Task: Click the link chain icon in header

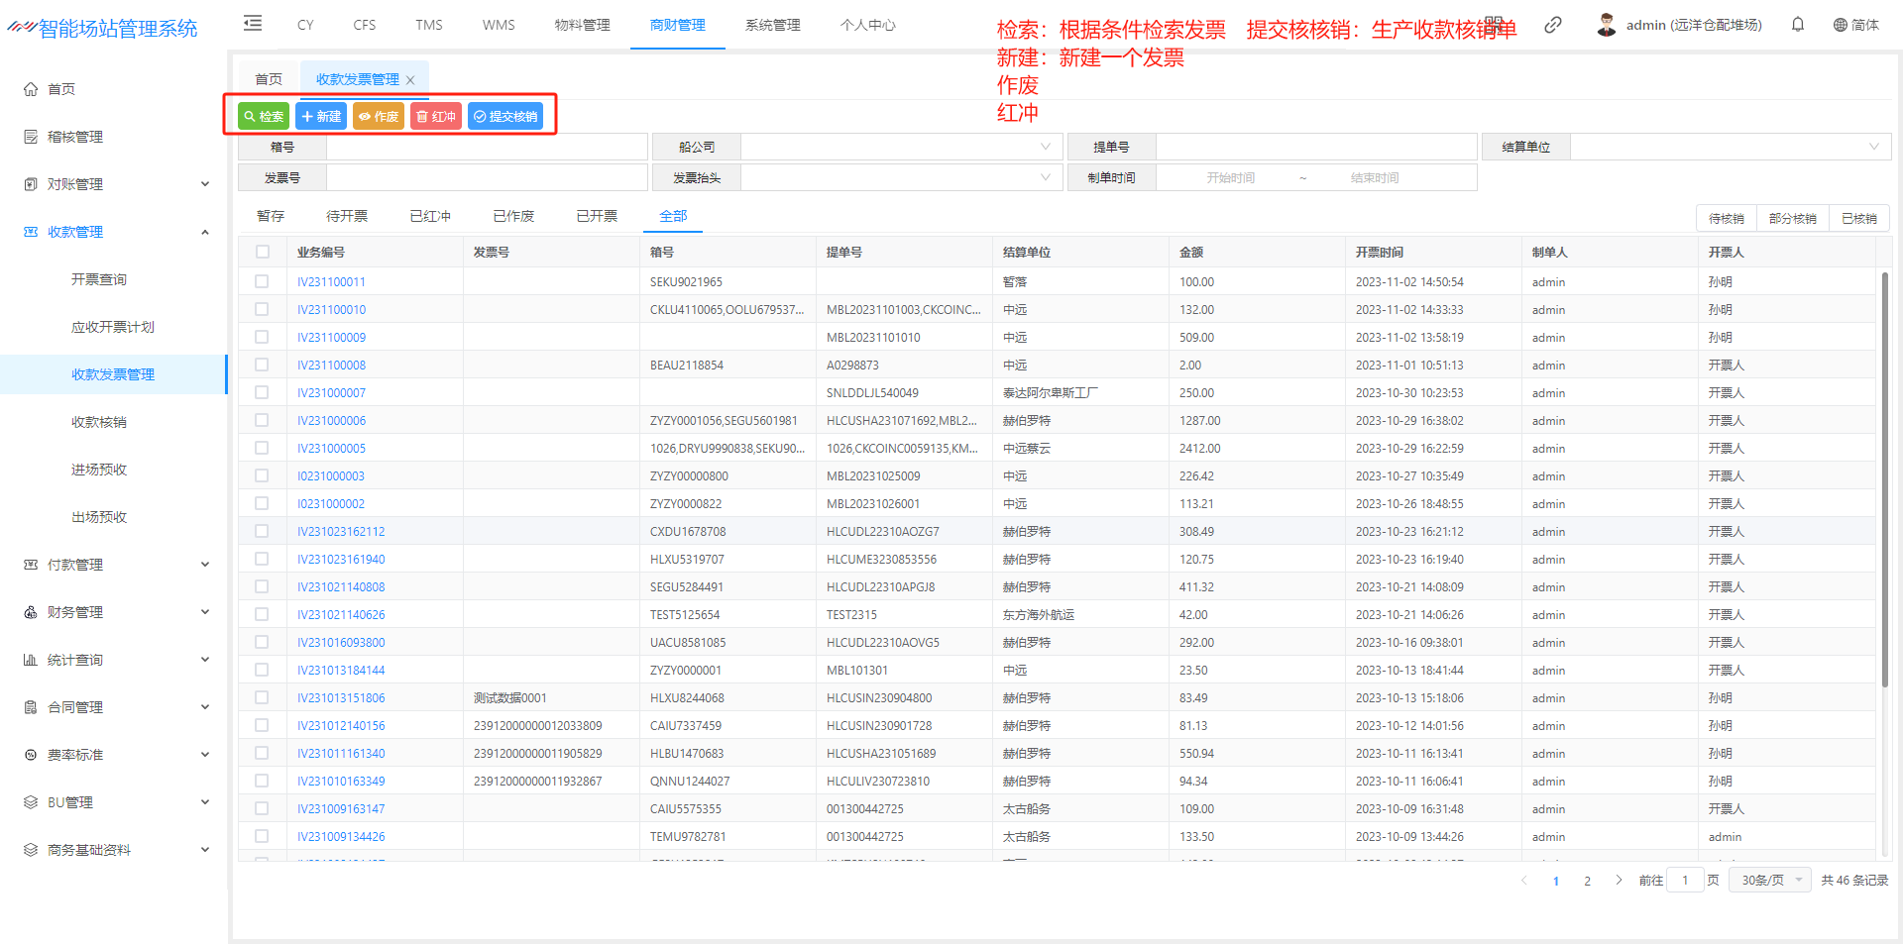Action: (x=1552, y=25)
